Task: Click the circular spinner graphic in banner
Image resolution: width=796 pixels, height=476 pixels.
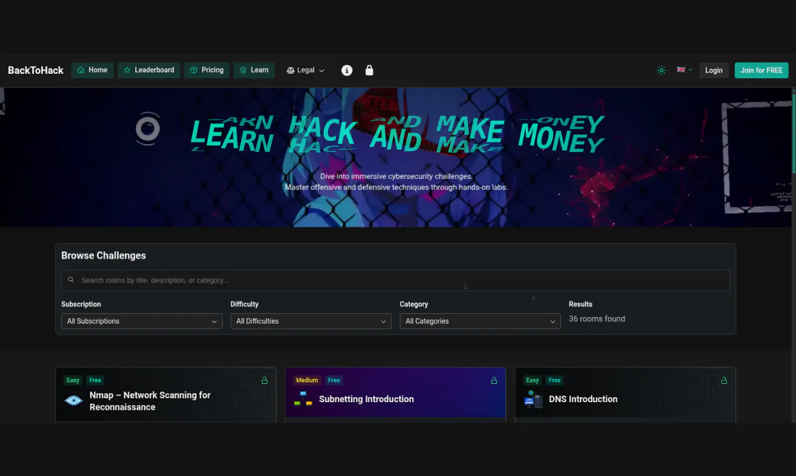Action: click(x=148, y=129)
